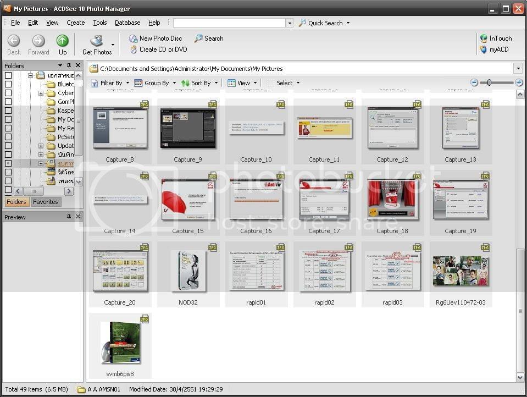Click the Sort By arrows icon
527x397 pixels.
(185, 83)
